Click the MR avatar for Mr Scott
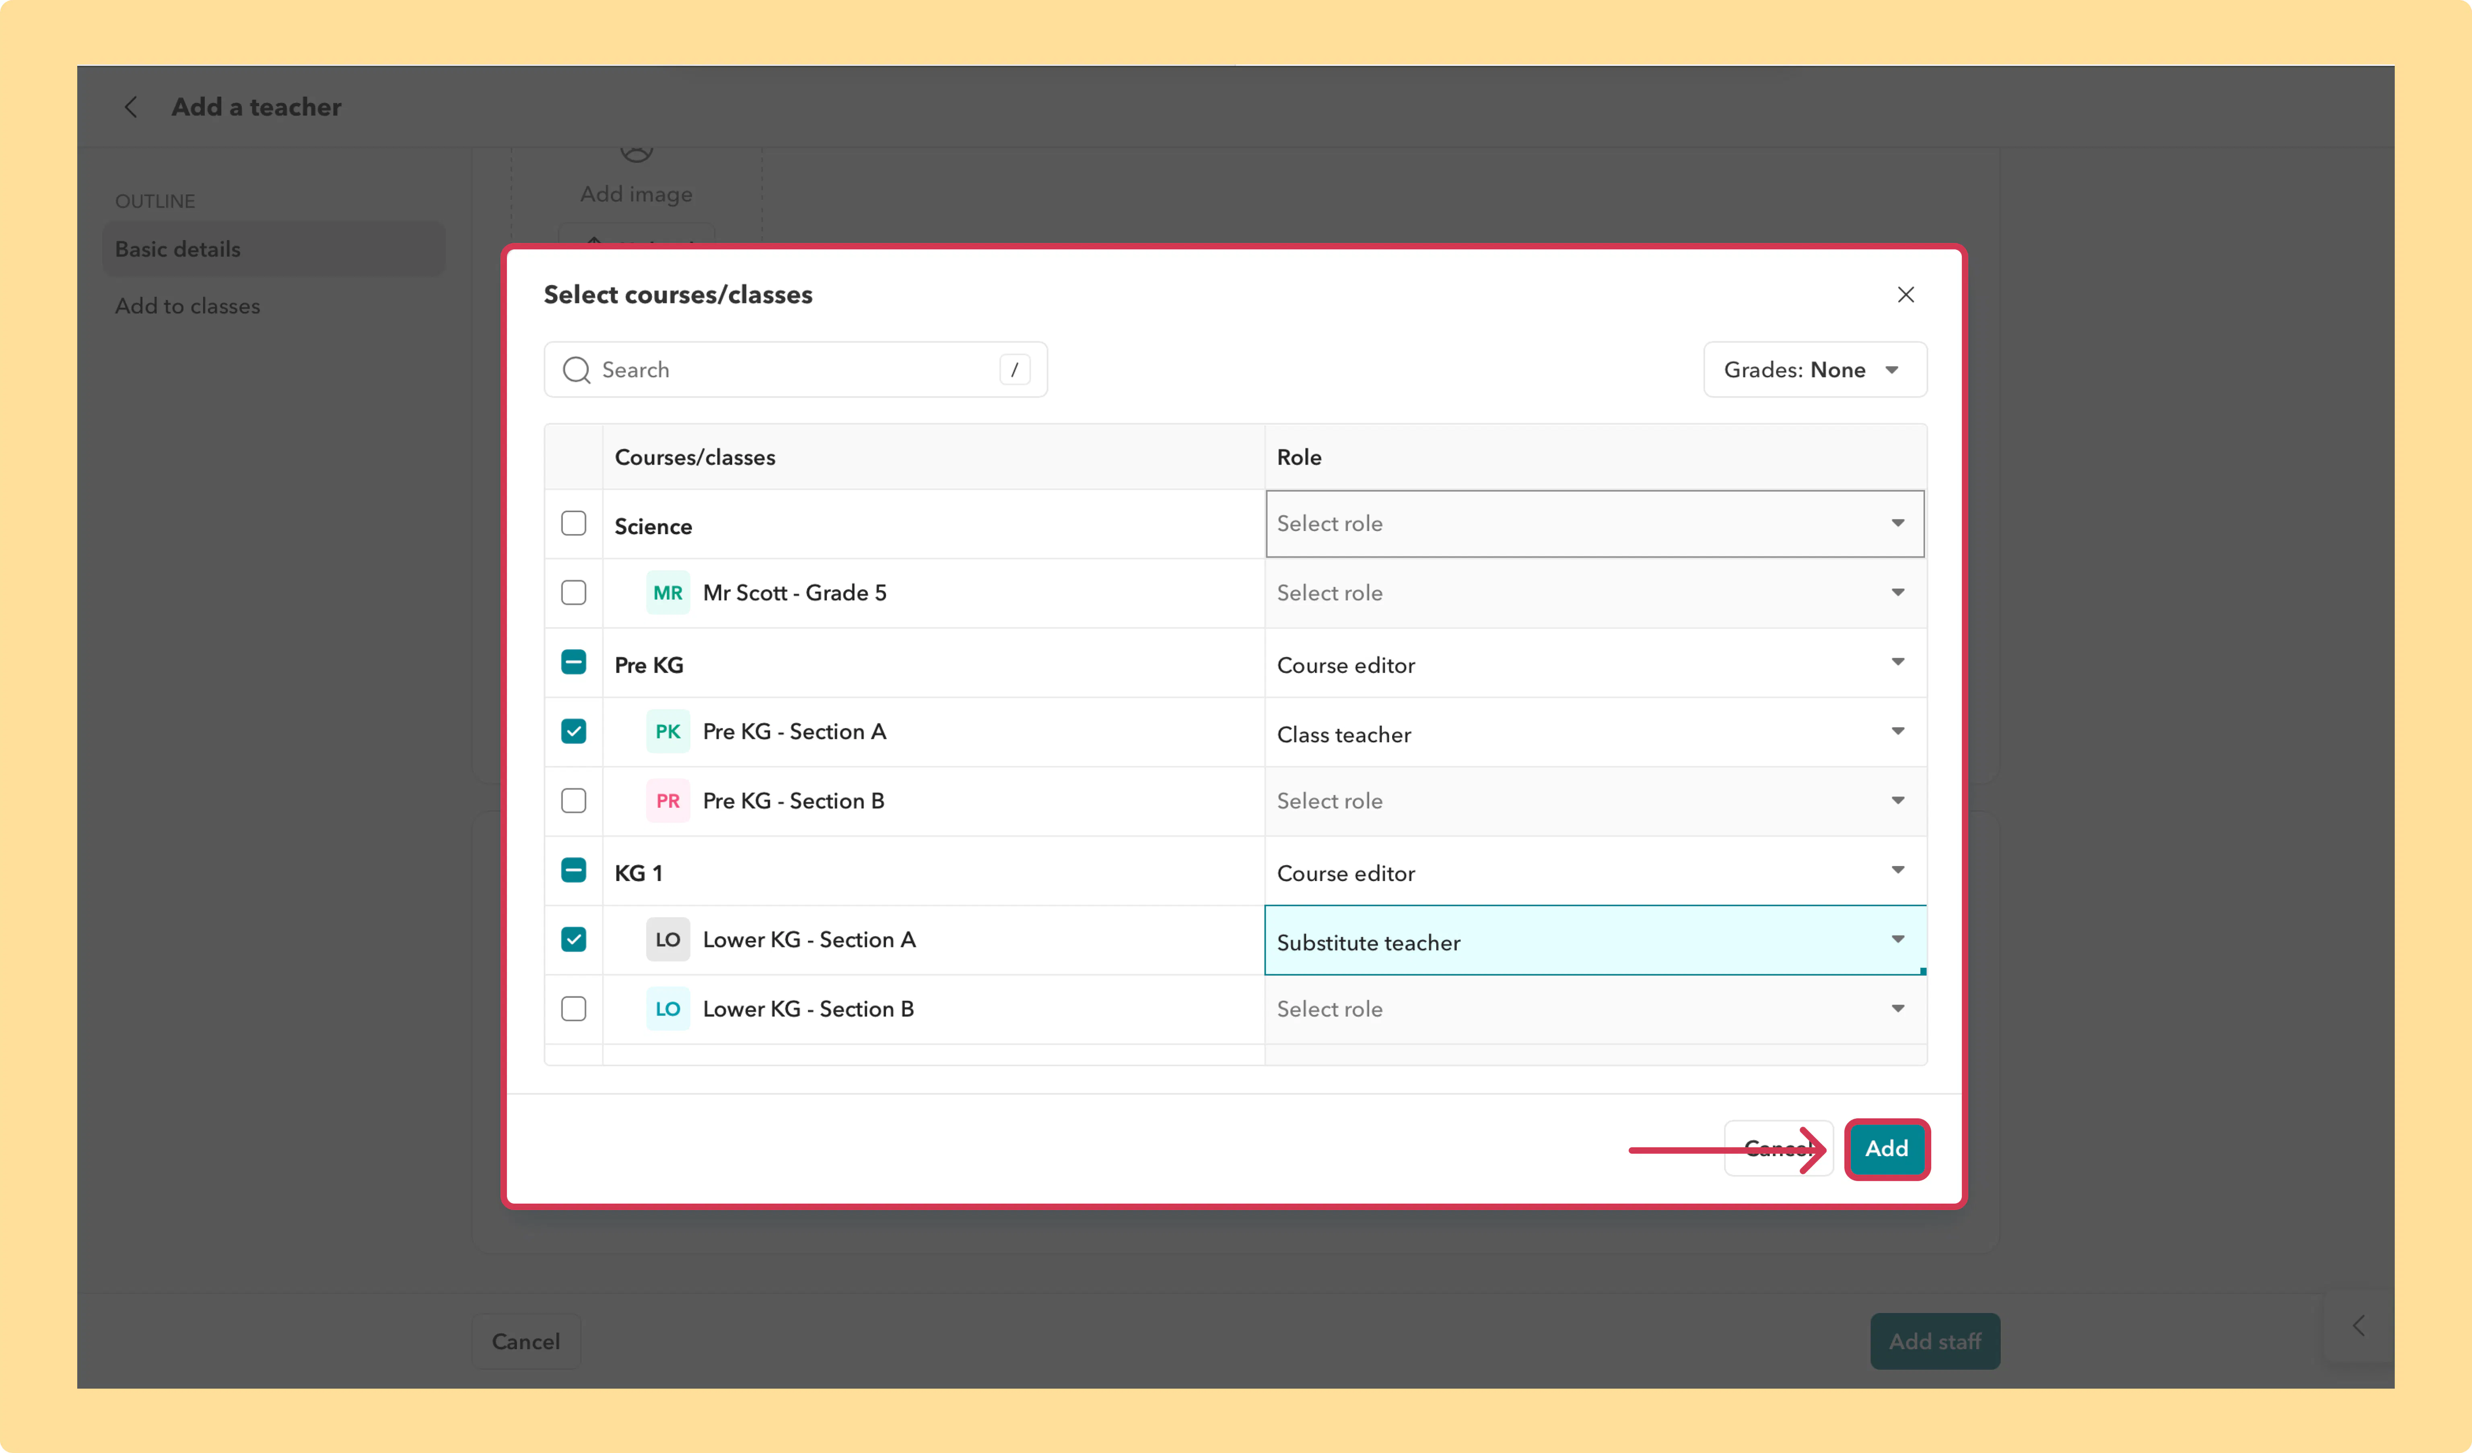2472x1453 pixels. [x=667, y=593]
